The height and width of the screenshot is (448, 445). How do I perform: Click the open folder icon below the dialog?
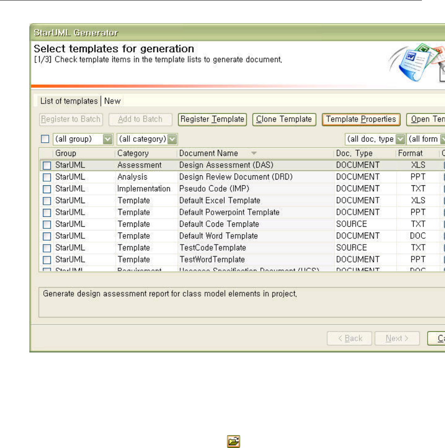point(233,441)
